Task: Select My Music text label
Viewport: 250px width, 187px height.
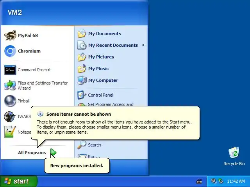Action: coord(98,69)
